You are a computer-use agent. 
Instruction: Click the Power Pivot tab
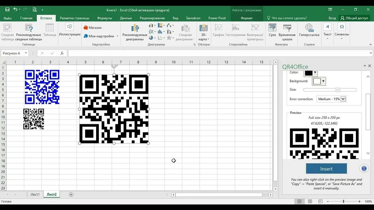[217, 18]
